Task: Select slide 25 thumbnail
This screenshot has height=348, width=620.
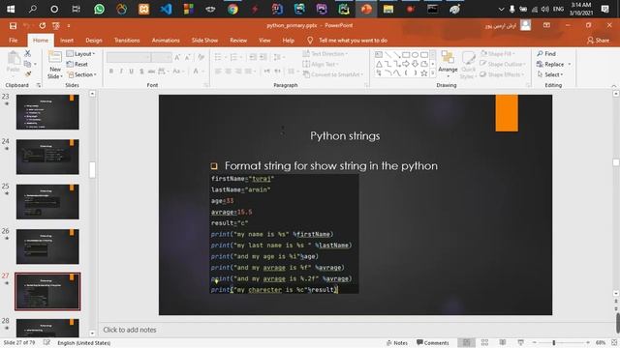Action: pyautogui.click(x=47, y=202)
